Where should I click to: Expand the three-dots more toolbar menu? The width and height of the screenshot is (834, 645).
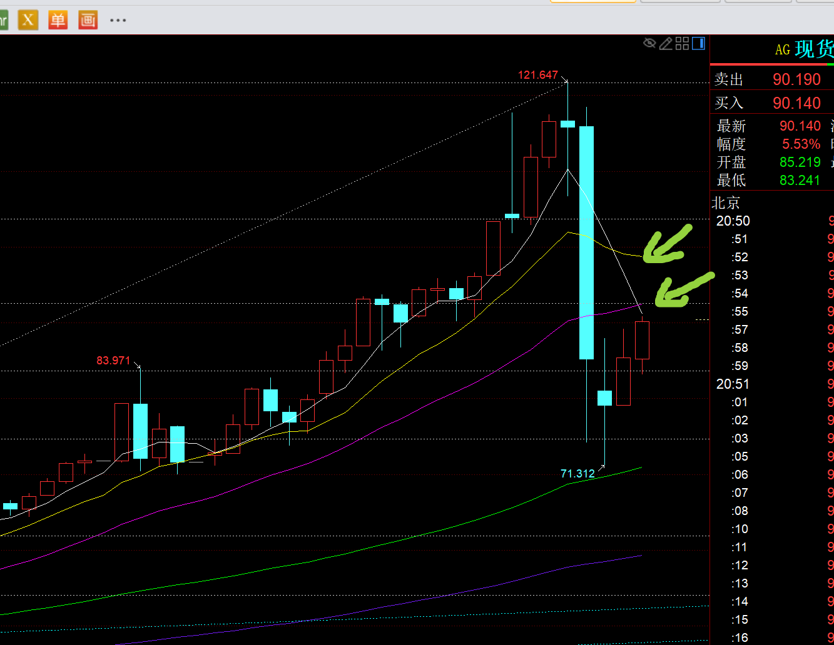click(118, 20)
